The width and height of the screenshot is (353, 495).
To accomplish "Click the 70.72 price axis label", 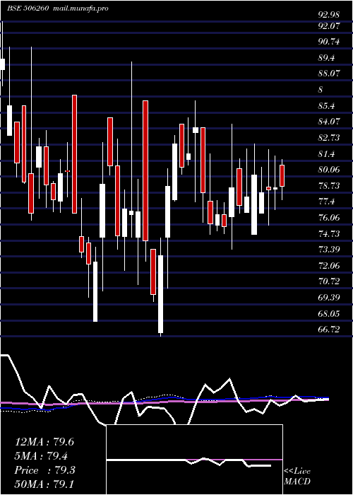I will tap(329, 281).
